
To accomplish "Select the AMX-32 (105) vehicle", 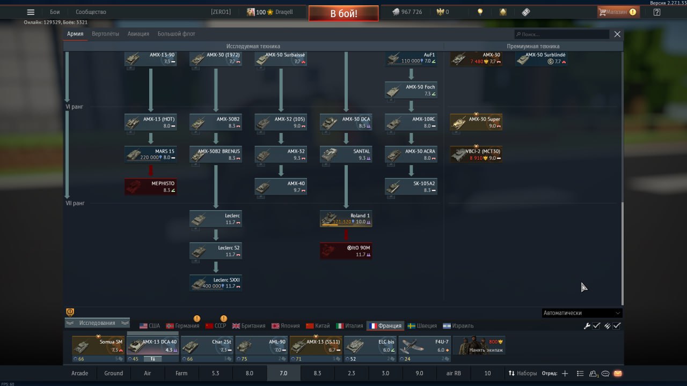I will (x=281, y=122).
